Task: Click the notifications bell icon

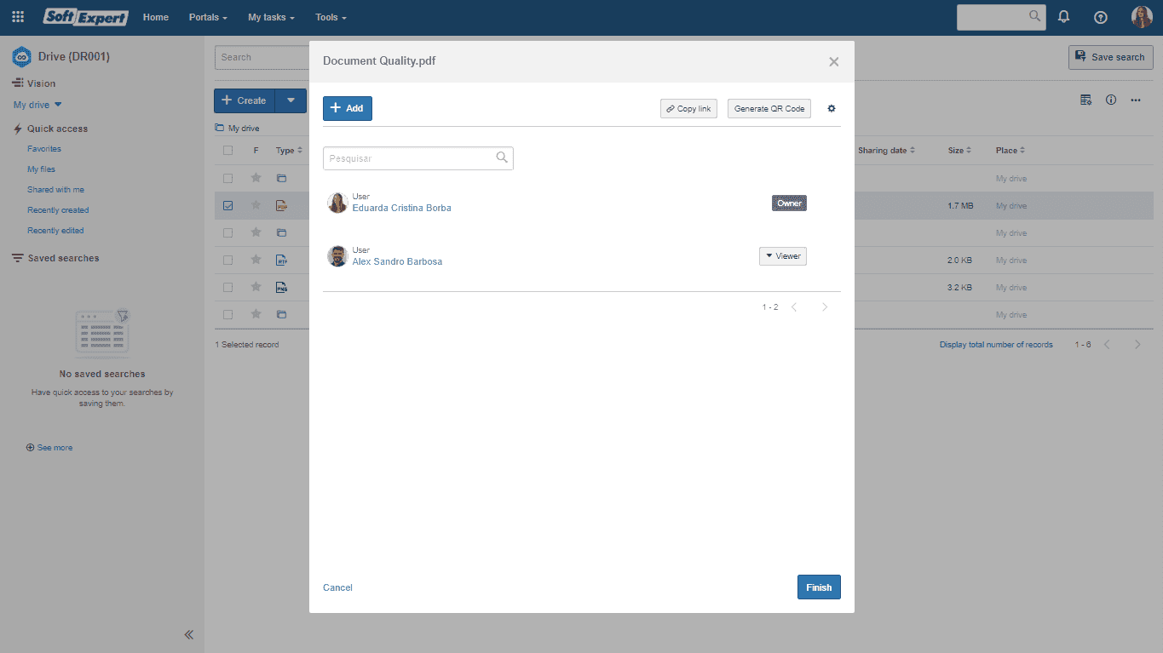Action: (x=1063, y=17)
